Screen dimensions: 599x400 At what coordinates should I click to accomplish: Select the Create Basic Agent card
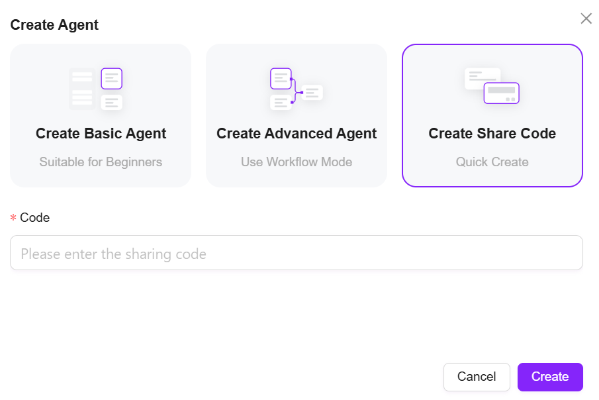point(101,115)
